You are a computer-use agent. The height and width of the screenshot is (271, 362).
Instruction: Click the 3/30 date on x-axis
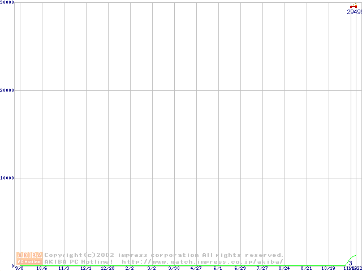point(174,268)
